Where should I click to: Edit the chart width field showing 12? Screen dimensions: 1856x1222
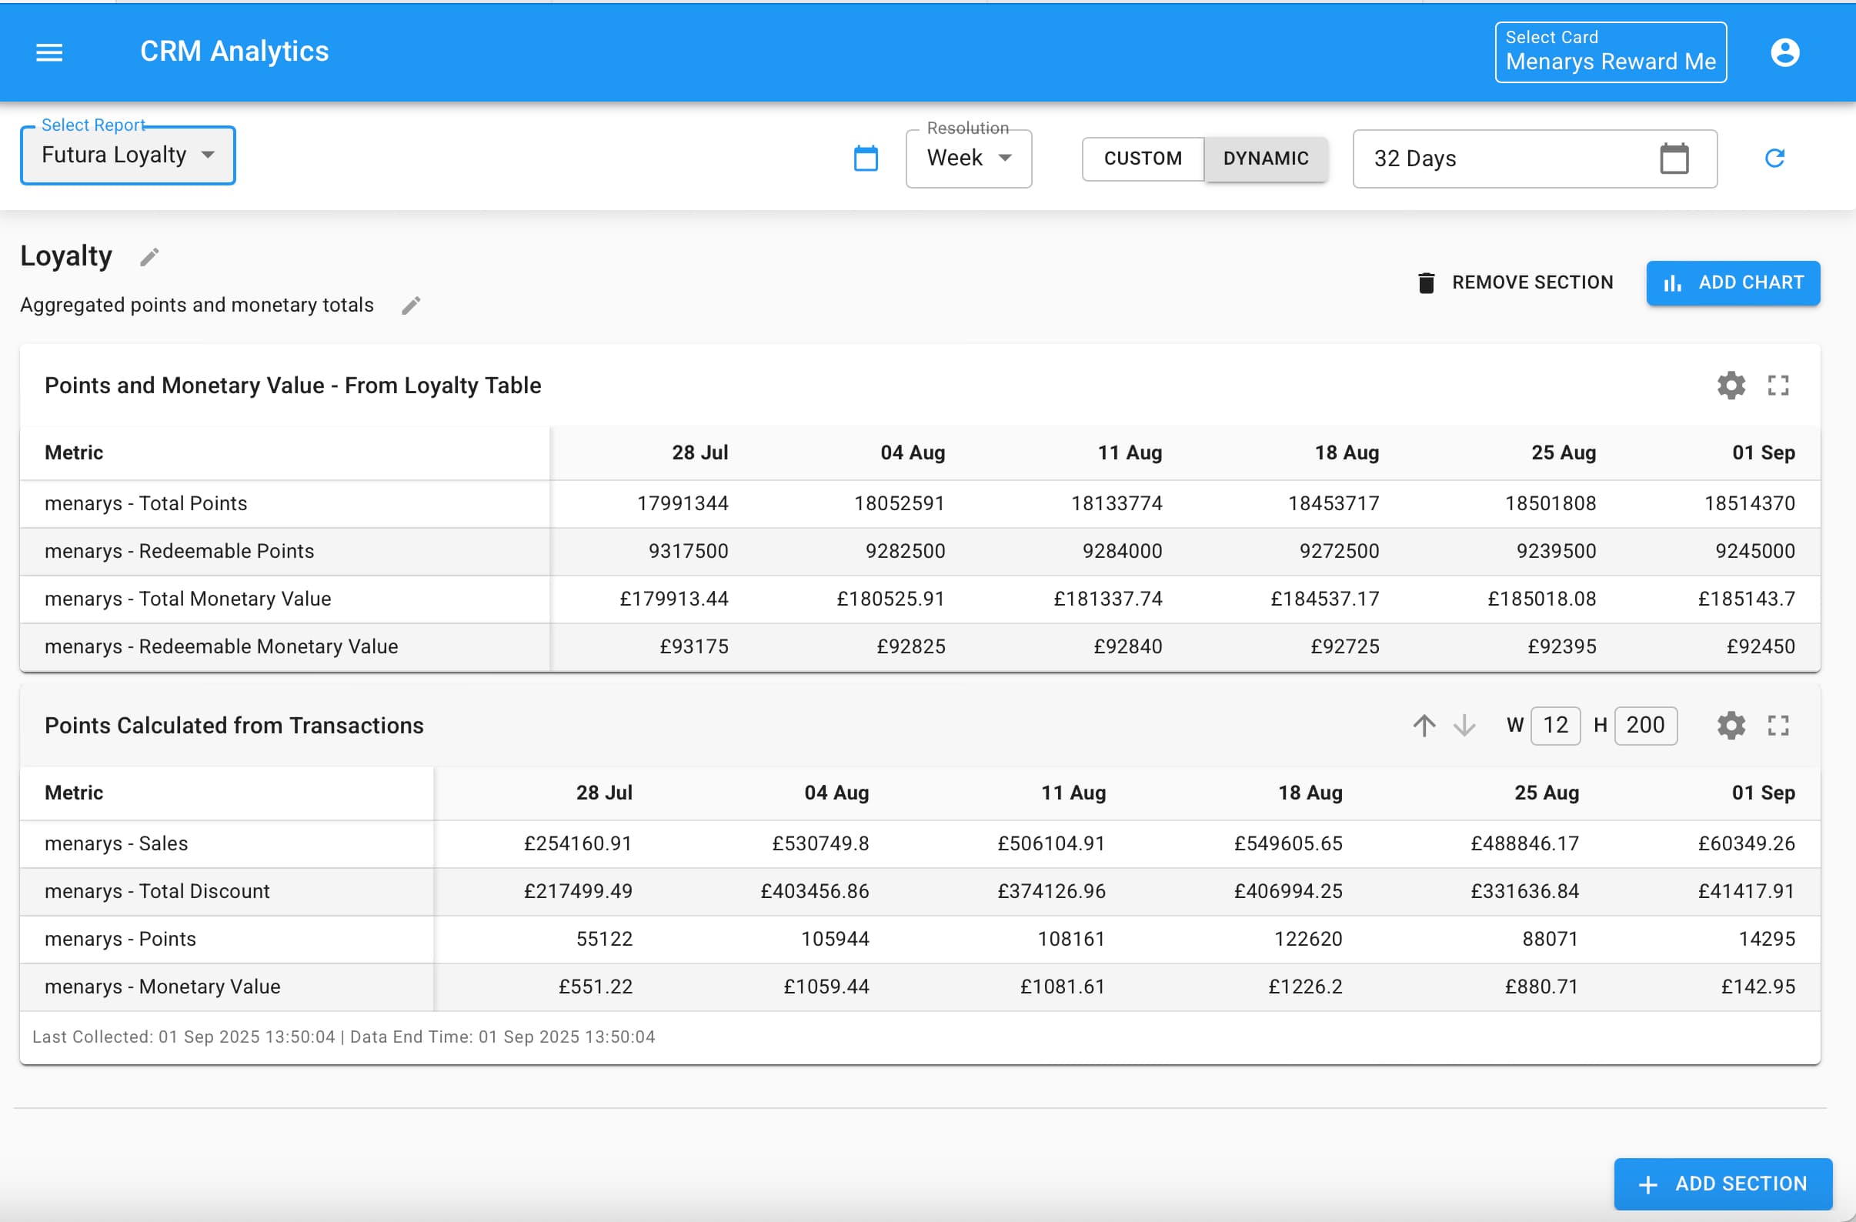point(1555,725)
